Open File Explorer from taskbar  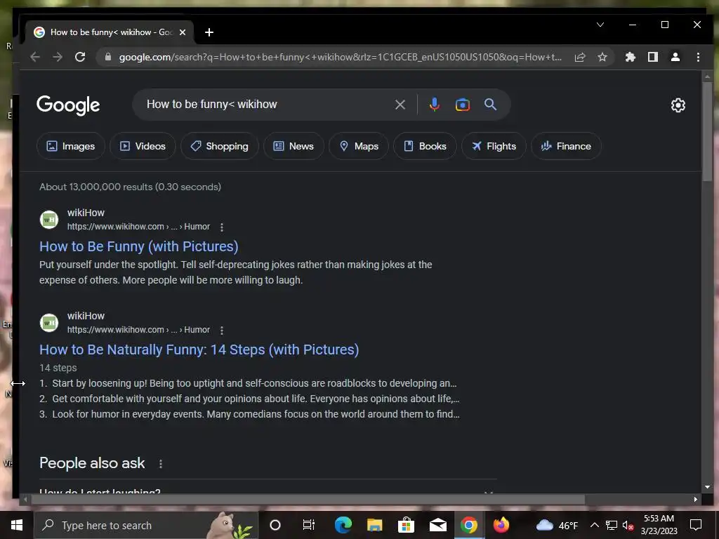point(375,525)
